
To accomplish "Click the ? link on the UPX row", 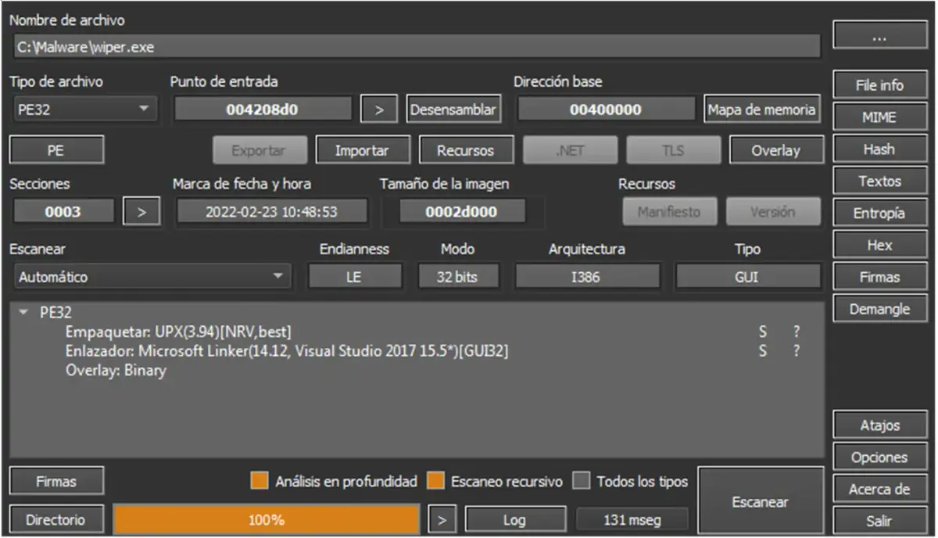I will tap(797, 332).
